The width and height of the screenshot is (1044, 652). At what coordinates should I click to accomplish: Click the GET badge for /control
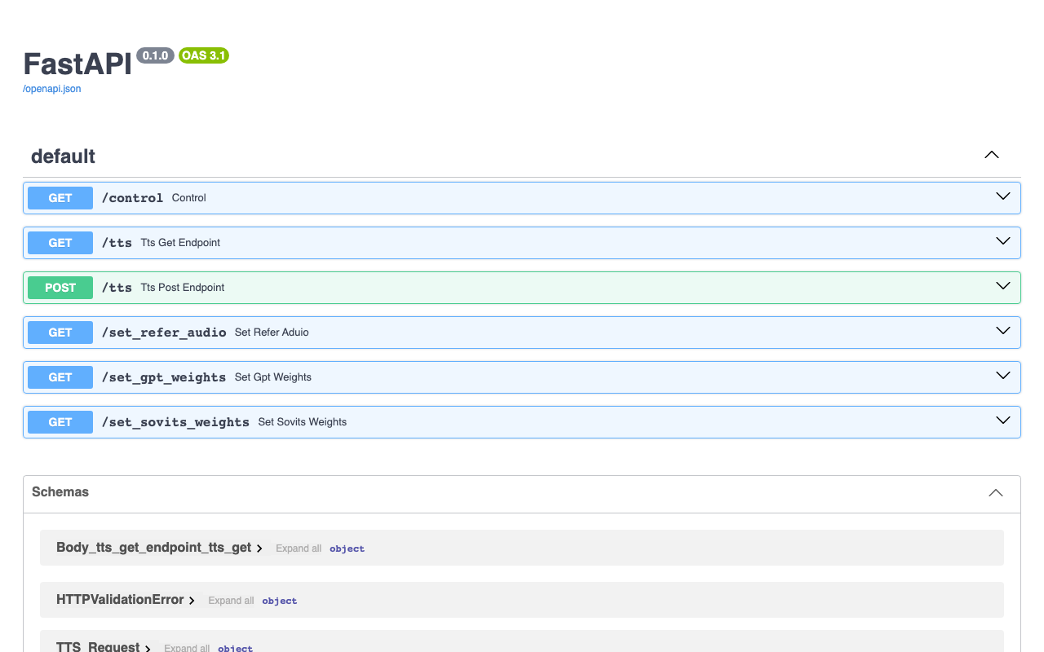pos(60,198)
